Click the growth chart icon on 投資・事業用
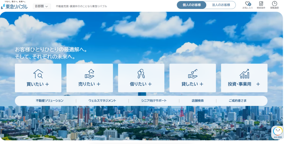284x144 pixels. click(244, 74)
